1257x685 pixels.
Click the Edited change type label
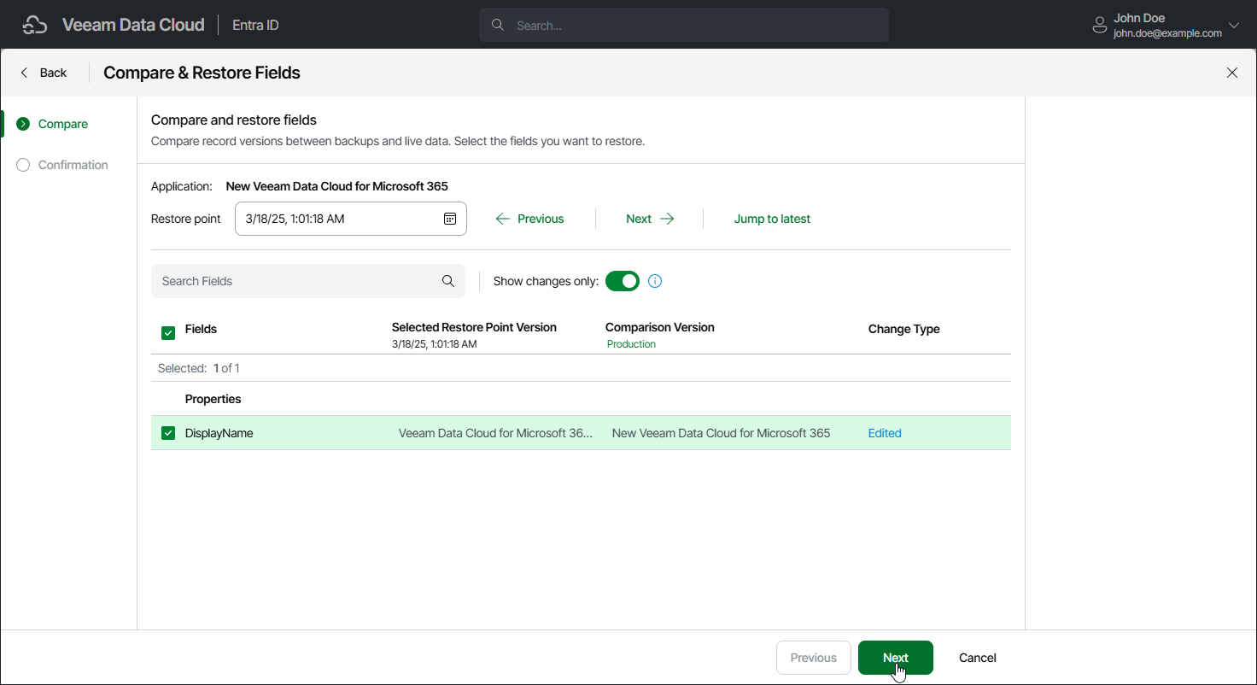tap(885, 433)
